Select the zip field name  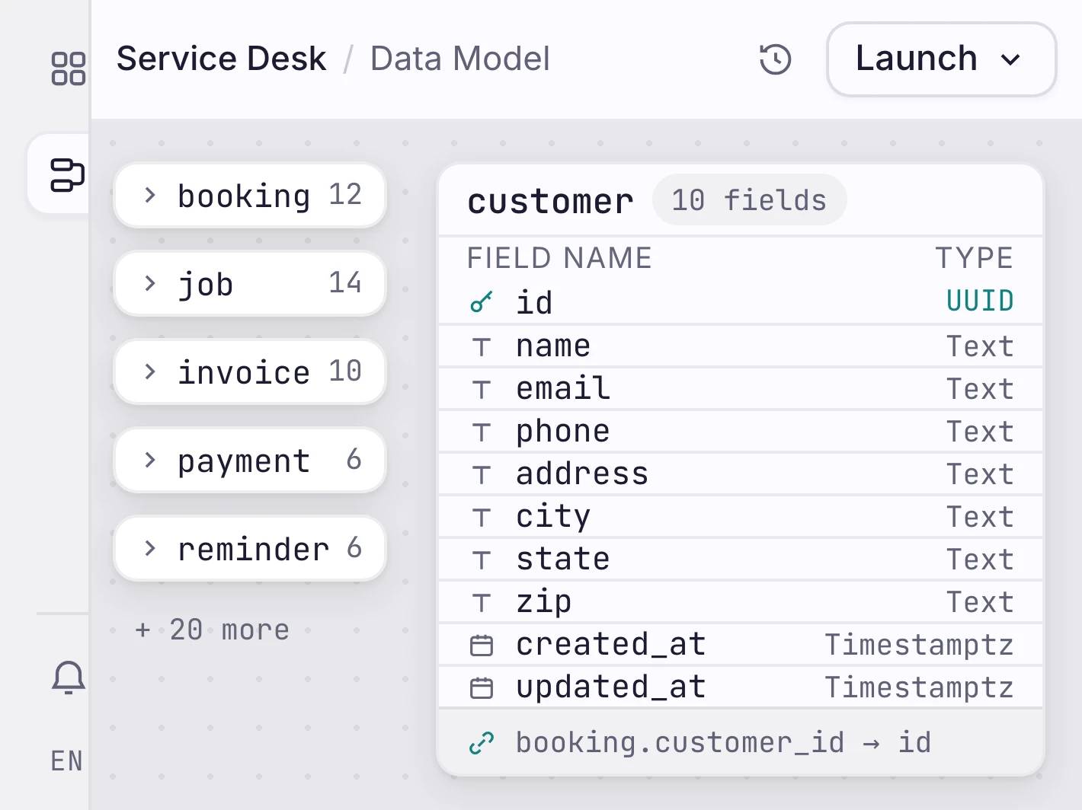[x=543, y=603]
